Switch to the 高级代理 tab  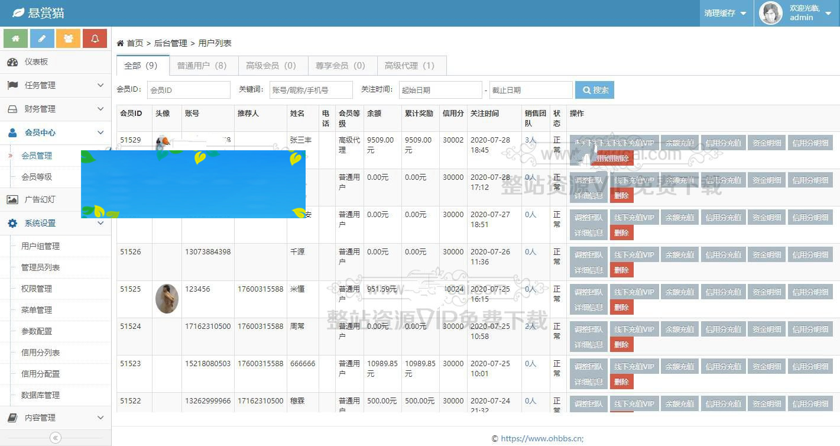click(x=411, y=65)
